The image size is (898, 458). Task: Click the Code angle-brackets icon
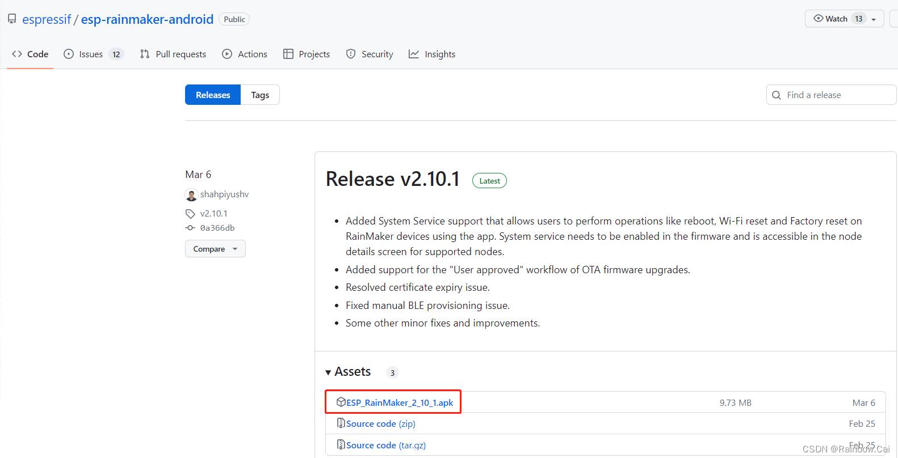click(17, 54)
